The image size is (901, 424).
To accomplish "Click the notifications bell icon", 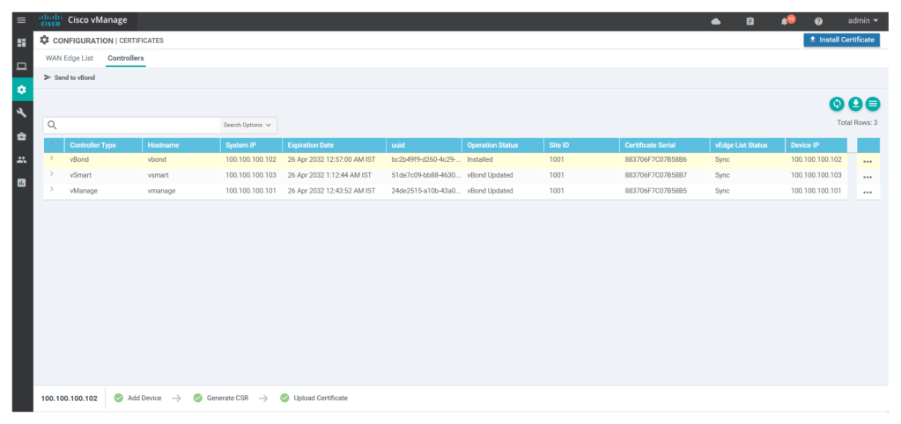I will tap(785, 20).
